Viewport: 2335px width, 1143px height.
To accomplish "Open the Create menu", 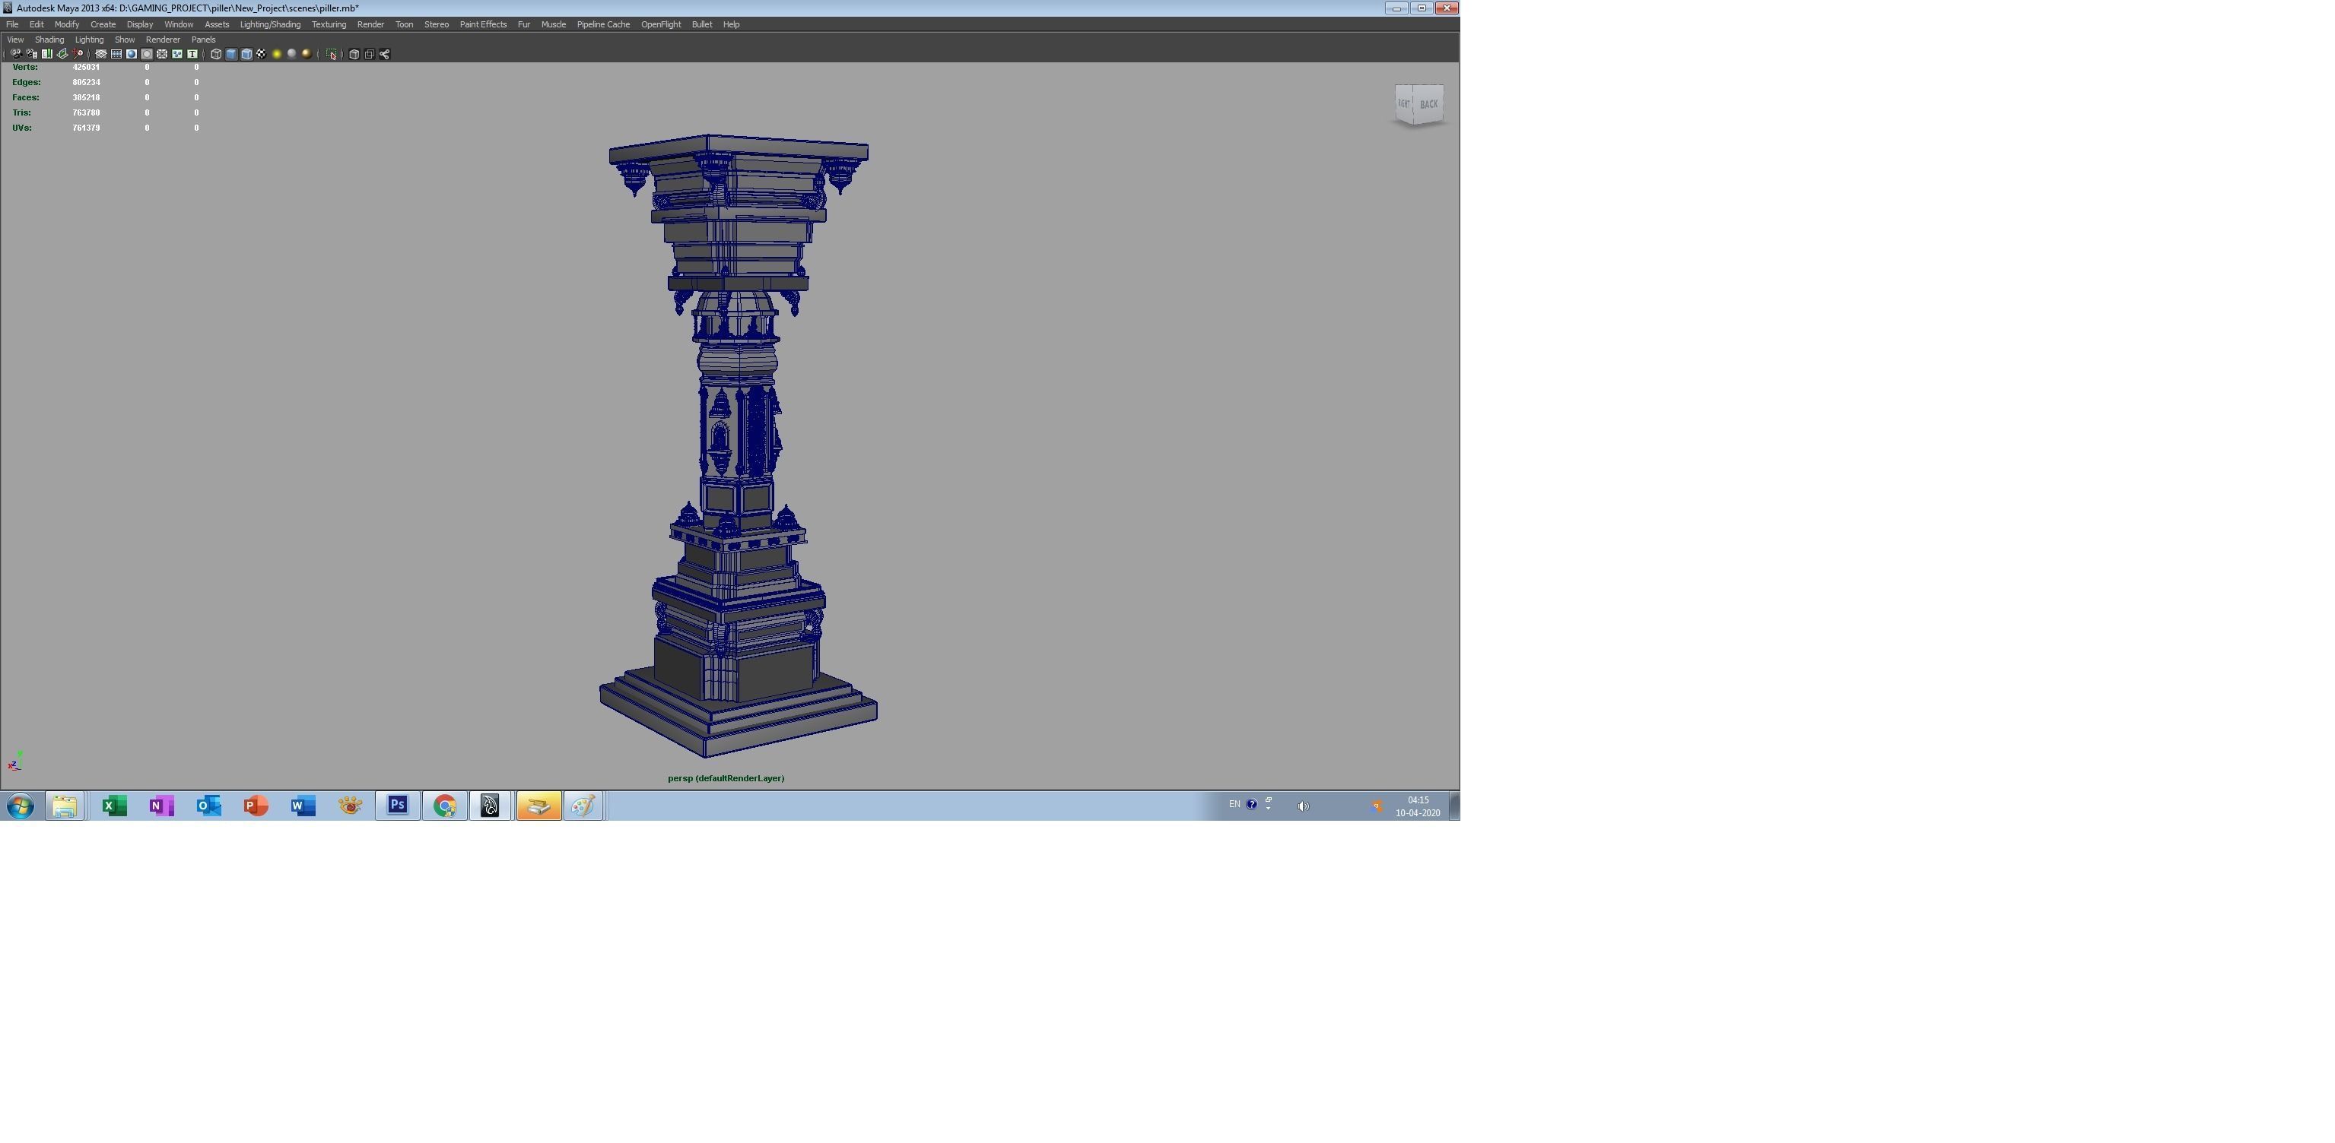I will pos(103,24).
